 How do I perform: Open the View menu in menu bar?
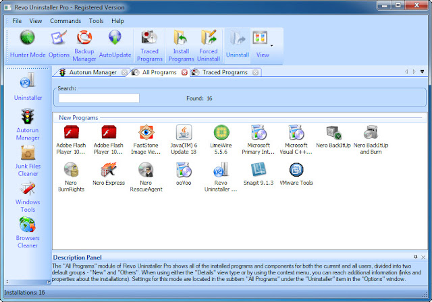36,21
